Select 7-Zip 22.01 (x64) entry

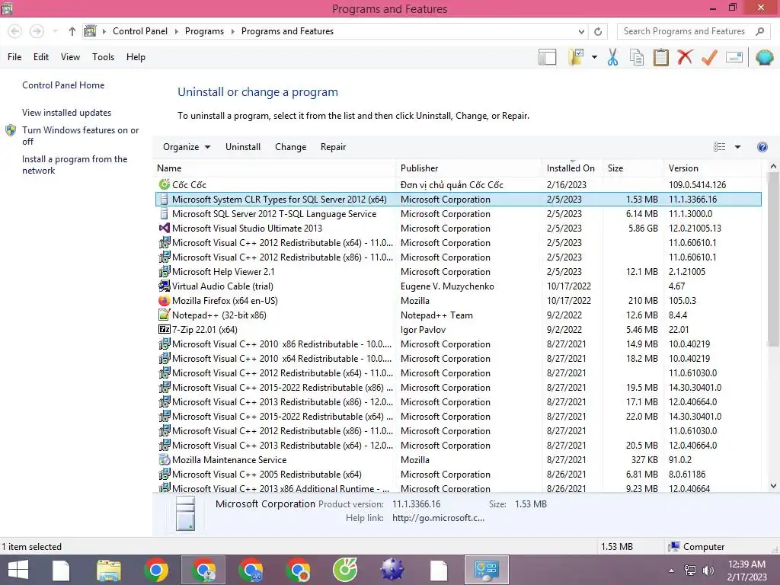(x=458, y=329)
